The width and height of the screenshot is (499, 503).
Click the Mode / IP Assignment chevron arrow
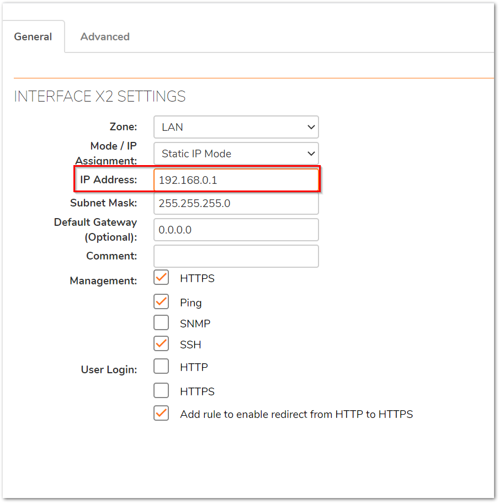point(311,153)
